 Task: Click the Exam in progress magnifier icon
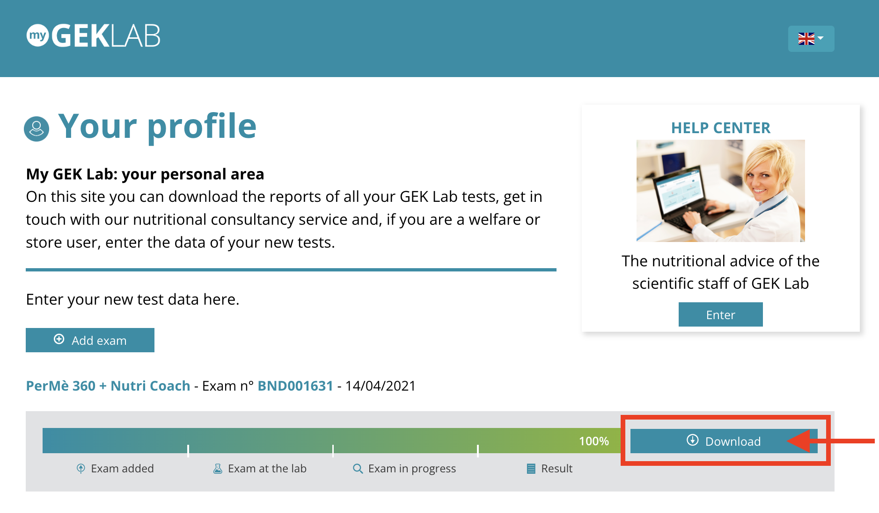tap(358, 469)
